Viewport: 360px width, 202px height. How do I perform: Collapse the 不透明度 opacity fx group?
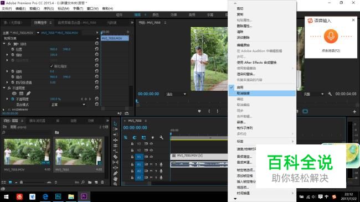pyautogui.click(x=4, y=88)
